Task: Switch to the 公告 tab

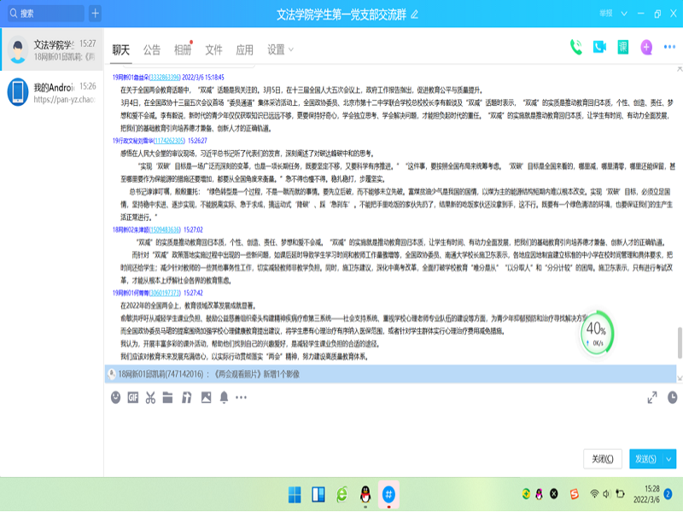Action: [x=152, y=49]
